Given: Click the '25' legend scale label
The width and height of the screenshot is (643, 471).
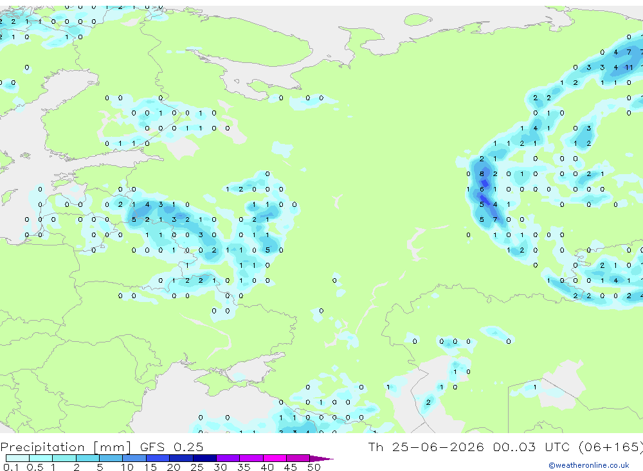Looking at the screenshot, I should click(197, 467).
